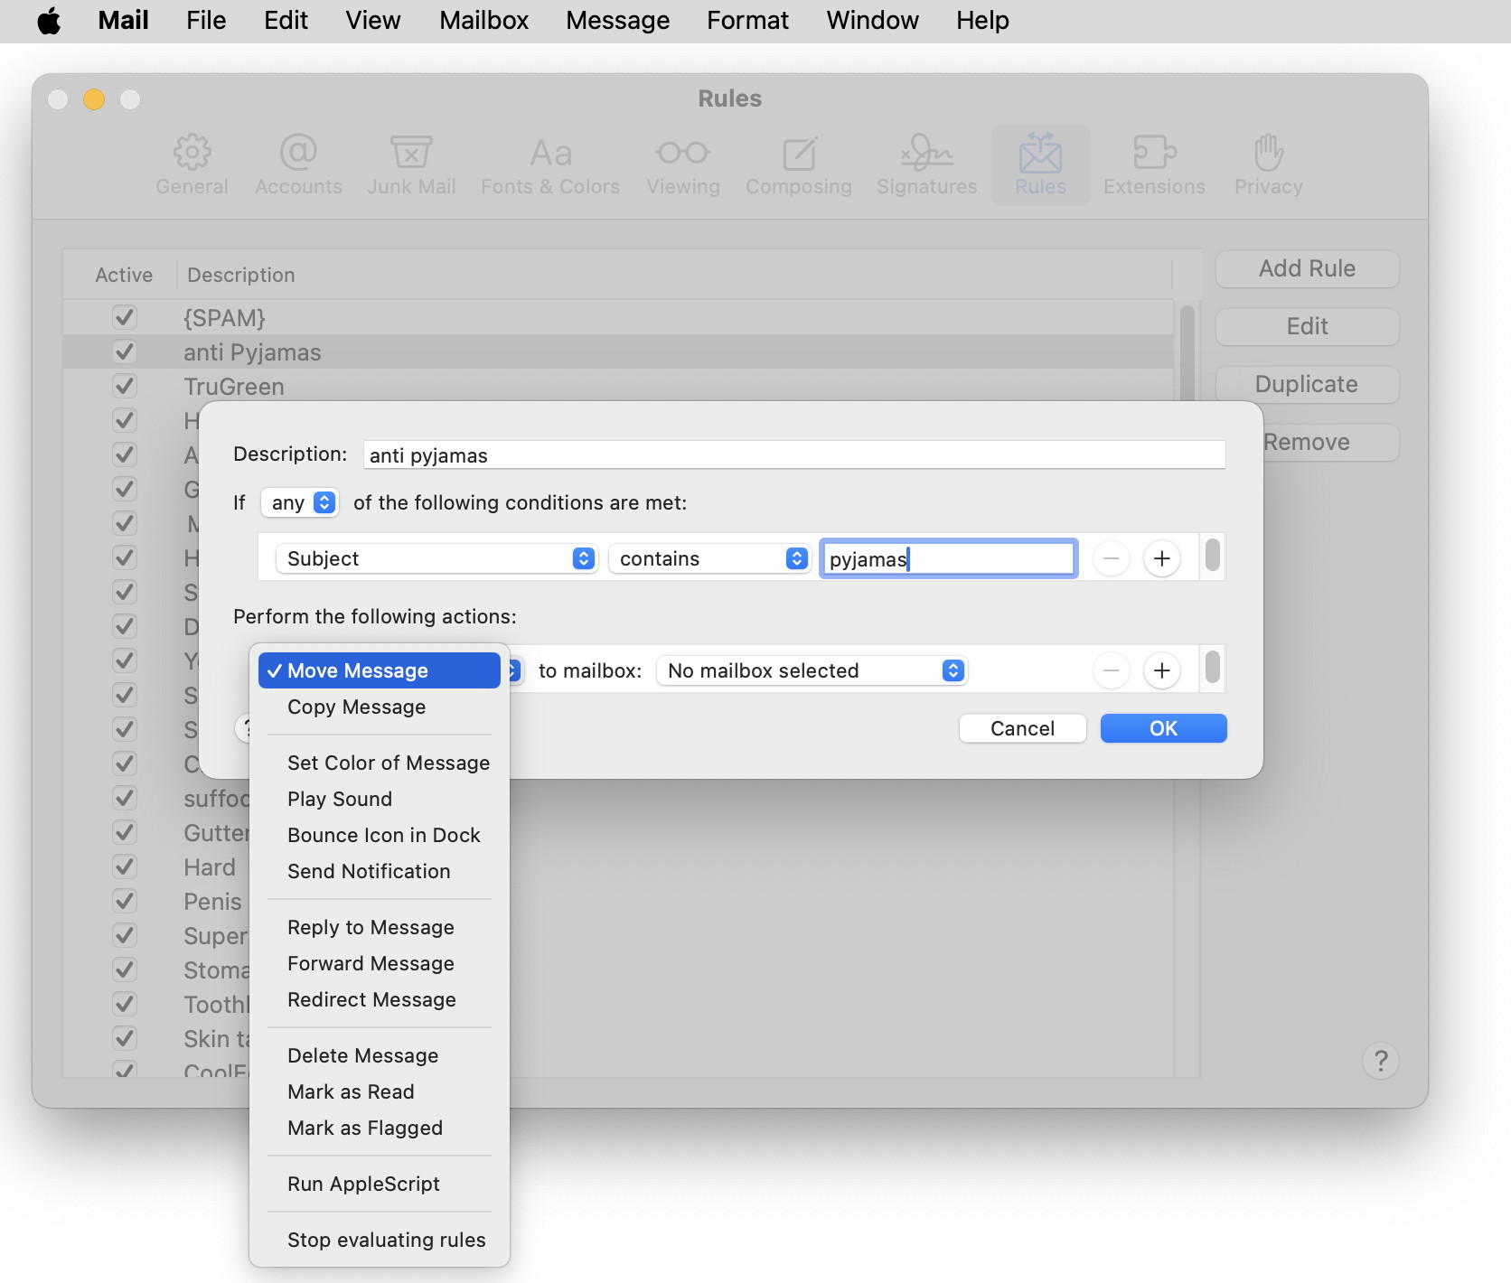Remove the condition with the minus button
Viewport: 1511px width, 1283px height.
(1112, 558)
